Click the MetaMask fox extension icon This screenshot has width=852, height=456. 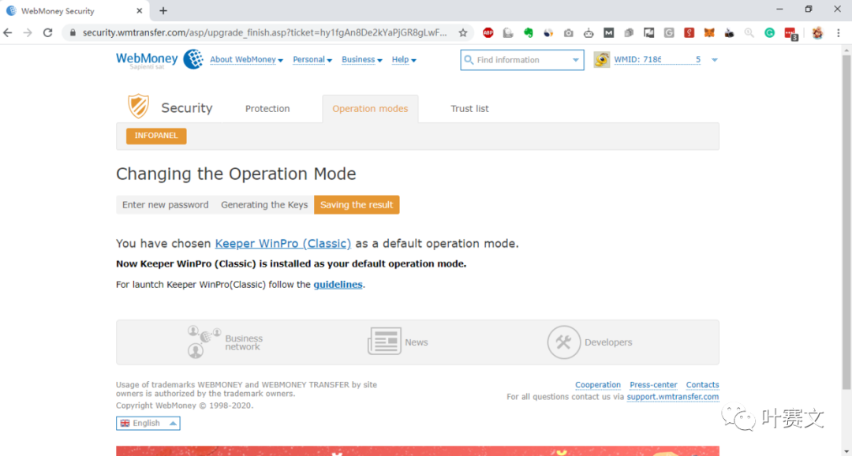(709, 32)
